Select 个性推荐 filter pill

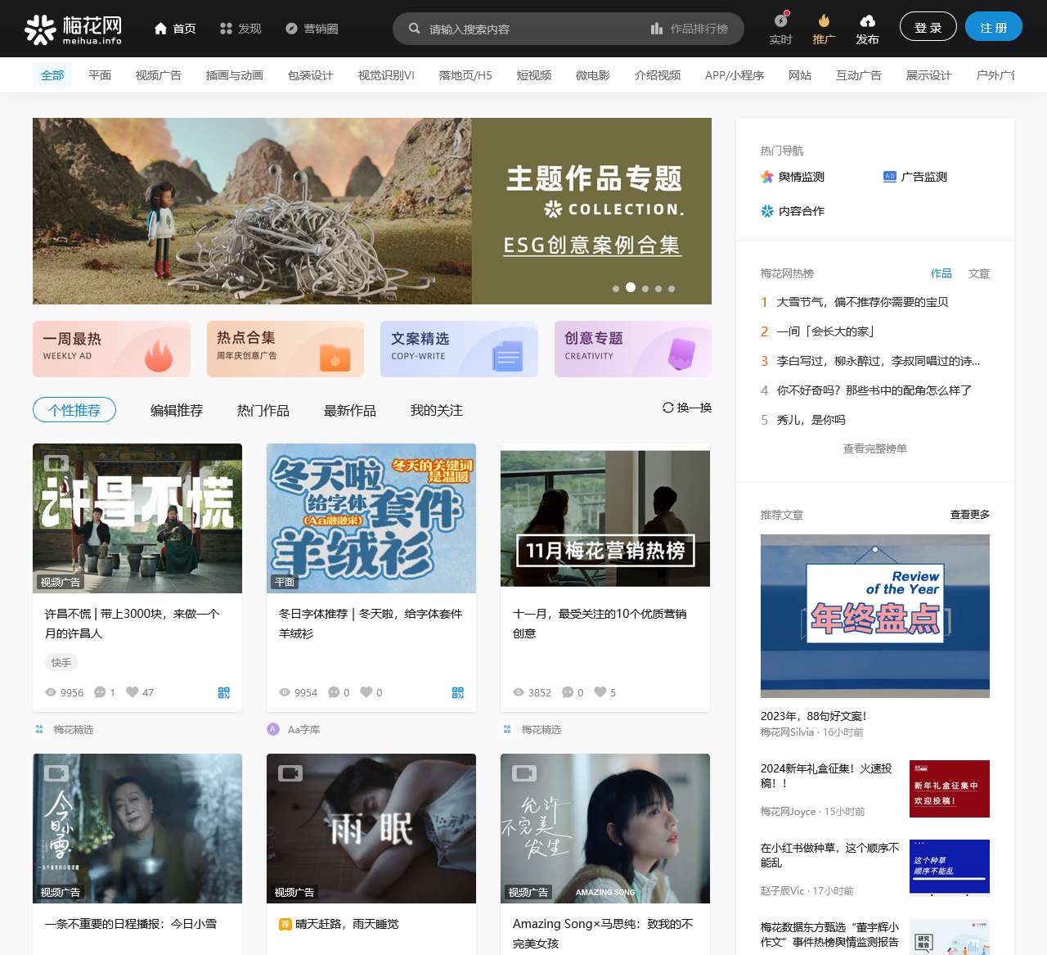click(x=74, y=410)
